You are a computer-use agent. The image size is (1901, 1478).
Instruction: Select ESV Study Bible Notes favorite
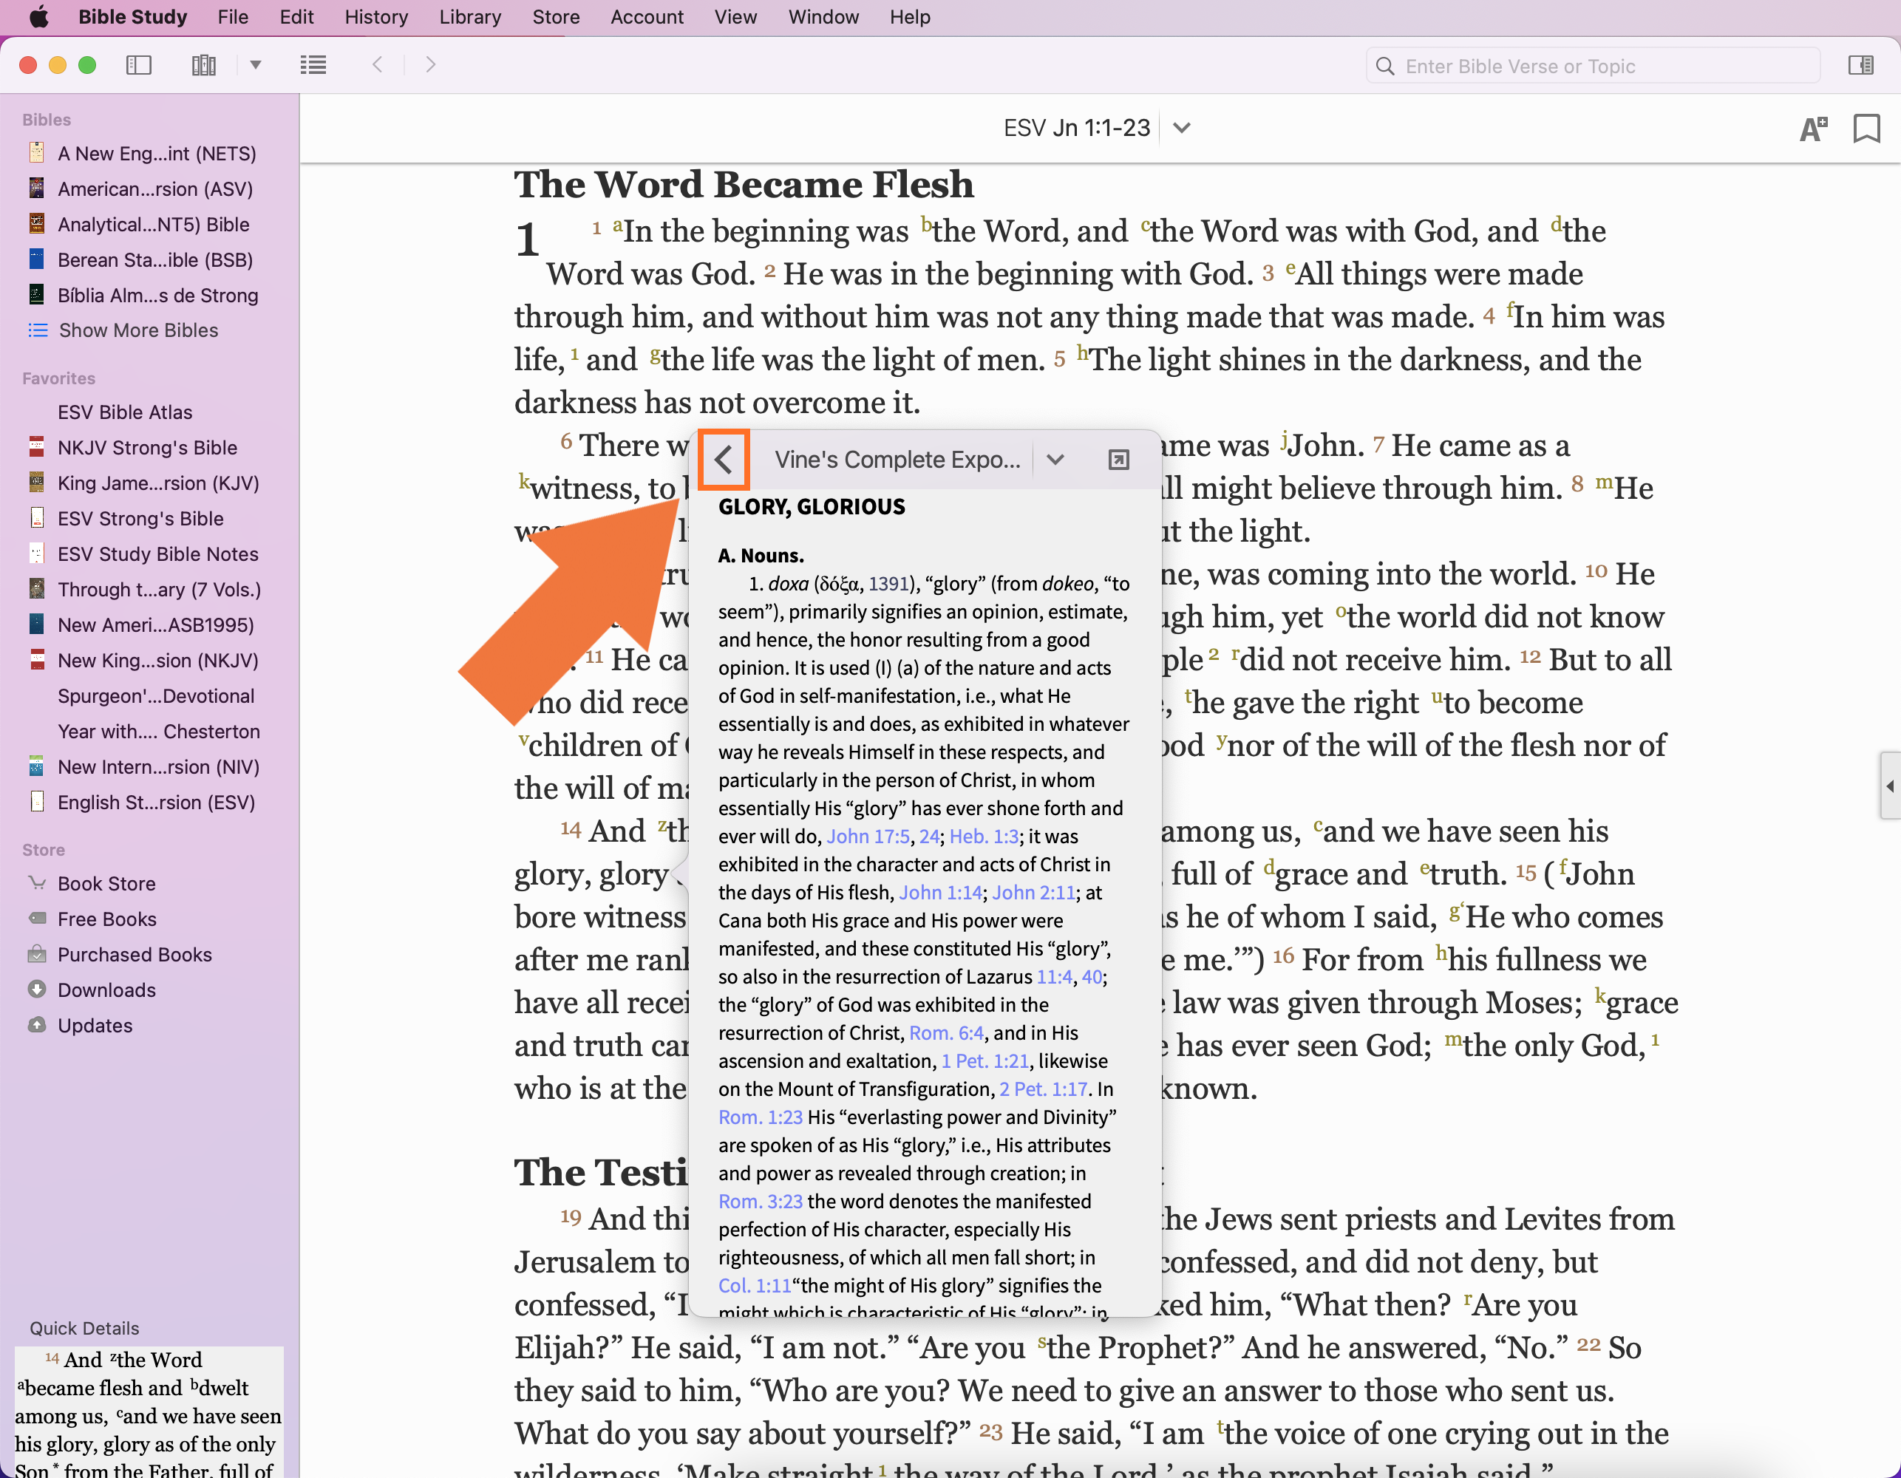(157, 554)
